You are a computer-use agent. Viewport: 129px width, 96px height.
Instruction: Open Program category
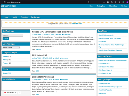6,63
